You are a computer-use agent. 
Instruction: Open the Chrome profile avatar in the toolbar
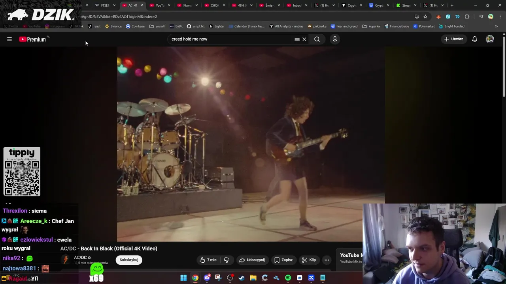[x=491, y=17]
